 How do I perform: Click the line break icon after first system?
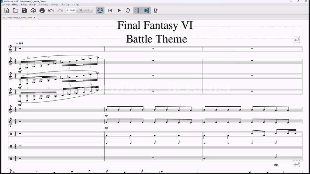point(296,164)
